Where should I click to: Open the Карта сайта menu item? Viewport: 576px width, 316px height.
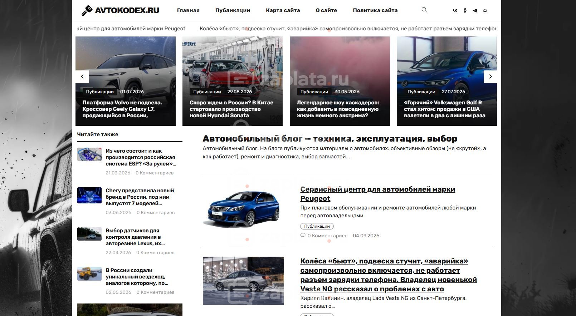pyautogui.click(x=283, y=10)
